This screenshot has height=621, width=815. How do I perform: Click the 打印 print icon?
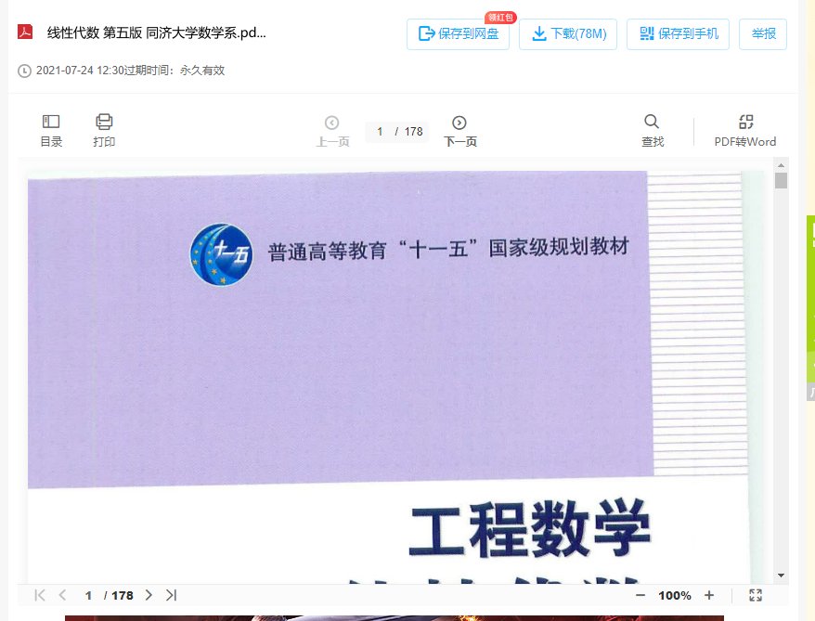tap(104, 130)
